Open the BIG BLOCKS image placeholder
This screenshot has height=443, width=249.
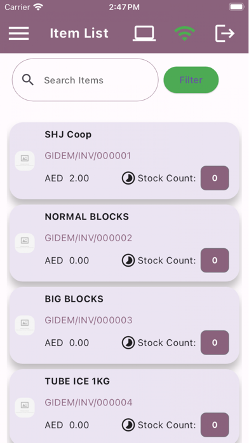click(25, 325)
